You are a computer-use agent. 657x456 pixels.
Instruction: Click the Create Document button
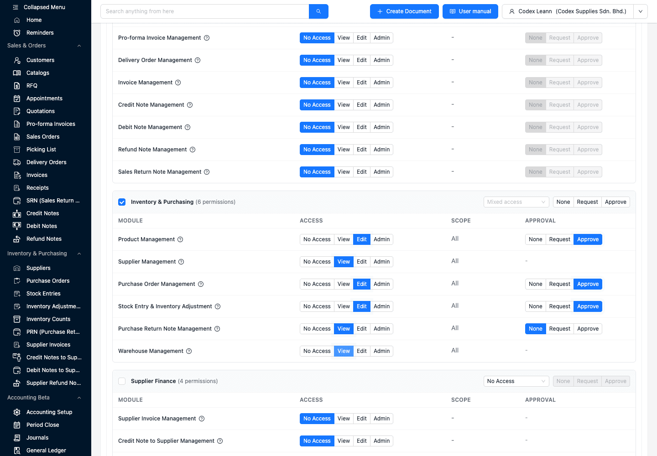click(404, 11)
